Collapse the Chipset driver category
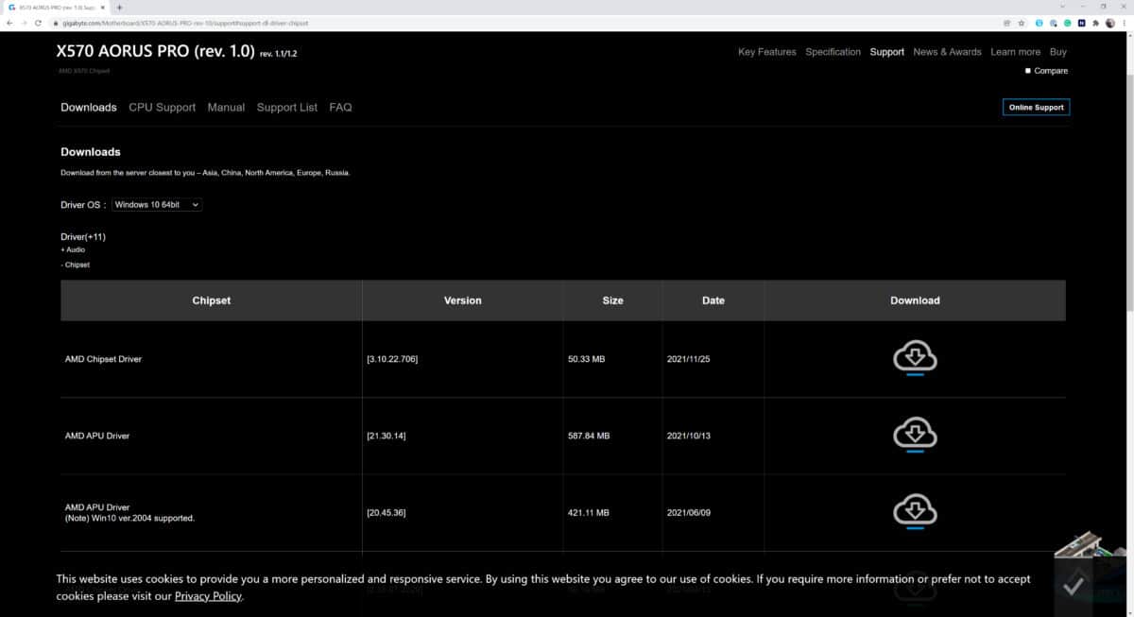This screenshot has height=617, width=1134. click(x=75, y=265)
